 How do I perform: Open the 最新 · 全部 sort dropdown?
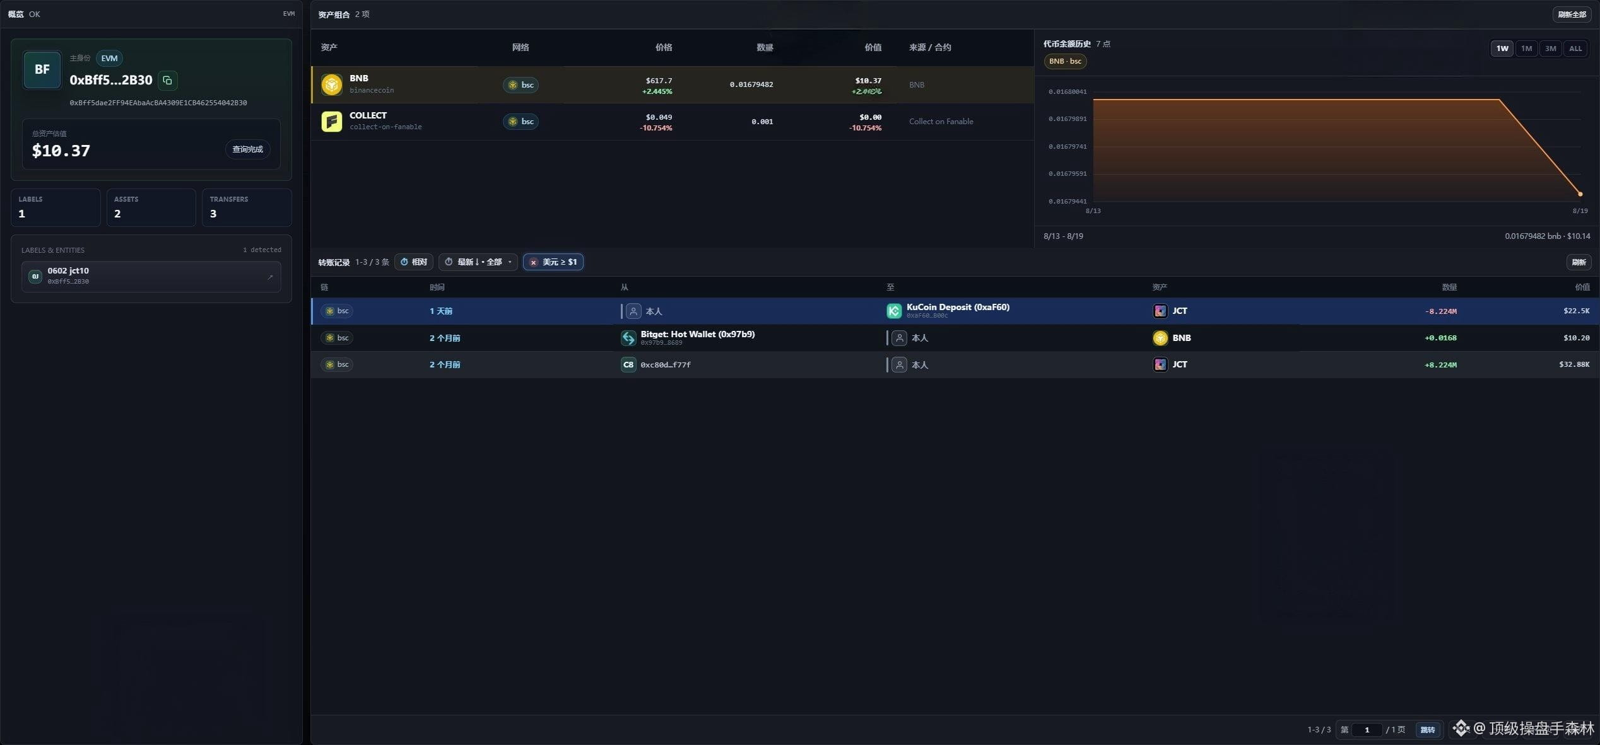click(478, 262)
